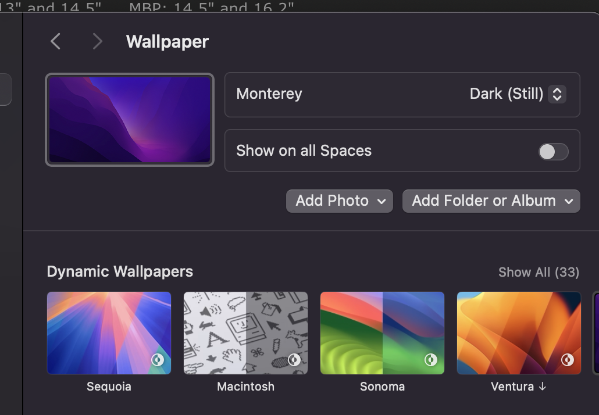Screen dimensions: 599x415
Task: Click the Sequoia wallpaper name label
Action: tap(109, 387)
